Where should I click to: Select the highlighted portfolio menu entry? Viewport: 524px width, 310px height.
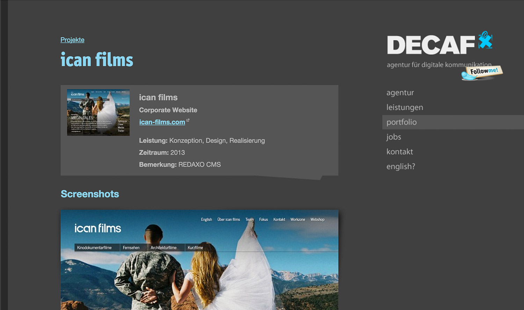[x=402, y=122]
